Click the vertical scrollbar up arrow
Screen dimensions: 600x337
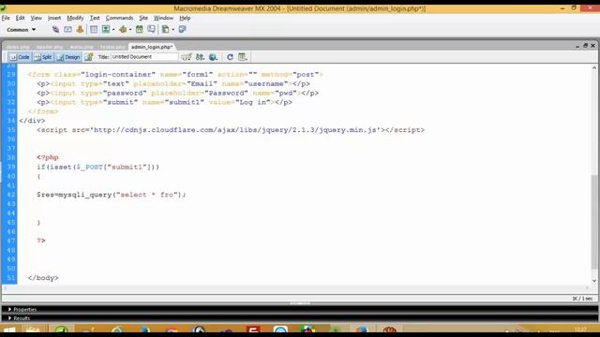(594, 67)
